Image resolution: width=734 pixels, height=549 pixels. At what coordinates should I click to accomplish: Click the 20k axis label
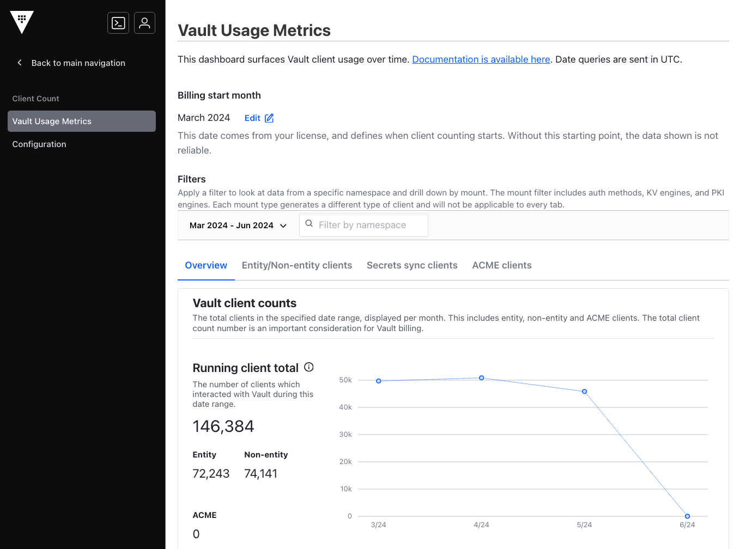coord(345,462)
